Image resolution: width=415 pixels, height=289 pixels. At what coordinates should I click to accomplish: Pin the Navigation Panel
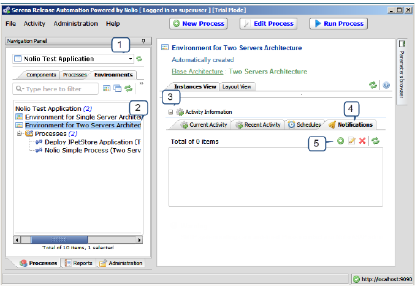tap(143, 41)
